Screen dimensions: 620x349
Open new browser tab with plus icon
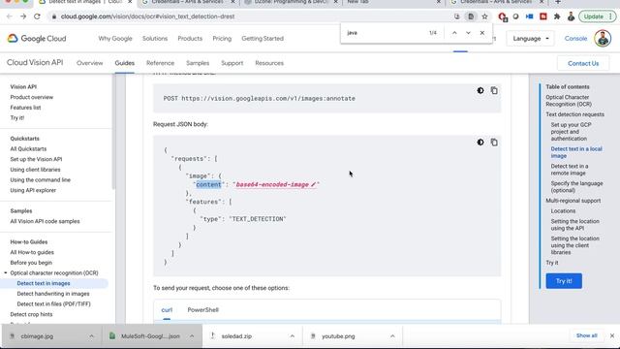pyautogui.click(x=558, y=2)
